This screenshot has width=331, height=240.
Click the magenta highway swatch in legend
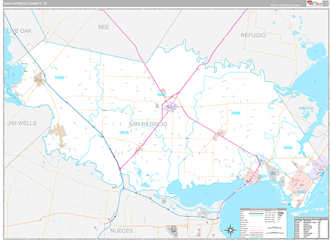tap(257, 233)
